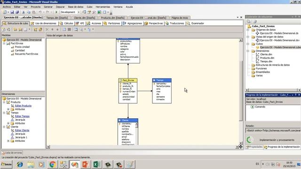The height and width of the screenshot is (169, 301).
Task: Click the Delete X icon in the cube toolbar
Action: pos(47,30)
